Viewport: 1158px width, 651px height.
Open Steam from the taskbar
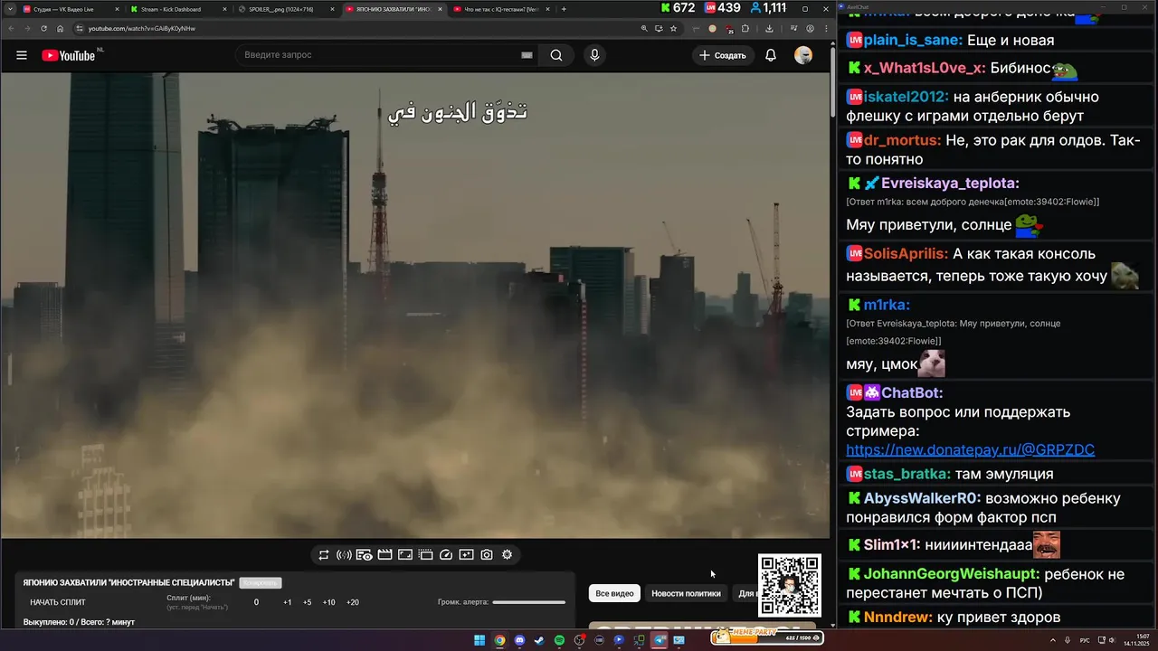click(539, 640)
